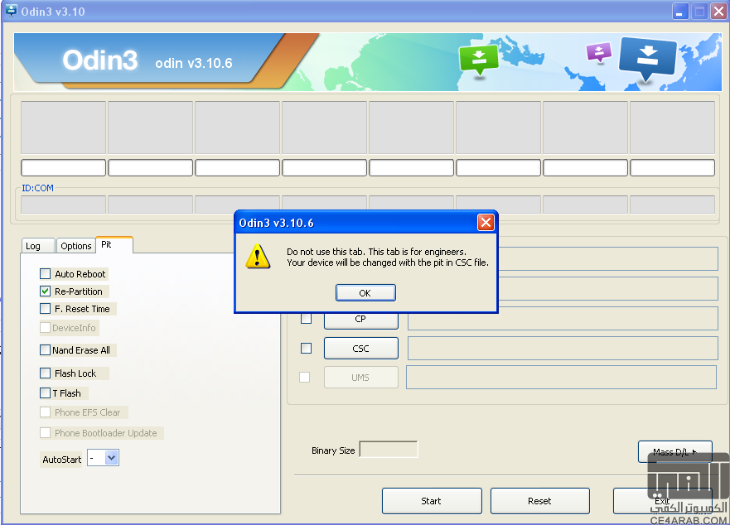This screenshot has height=525, width=730.
Task: Enable the Flash Lock option
Action: coord(46,373)
